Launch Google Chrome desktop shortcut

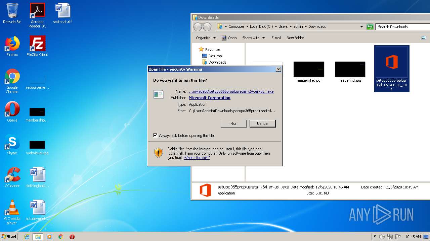click(12, 81)
